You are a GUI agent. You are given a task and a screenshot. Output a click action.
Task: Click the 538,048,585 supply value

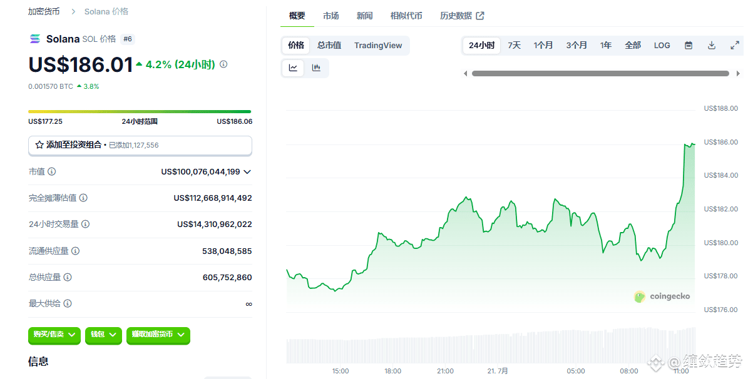pos(227,251)
